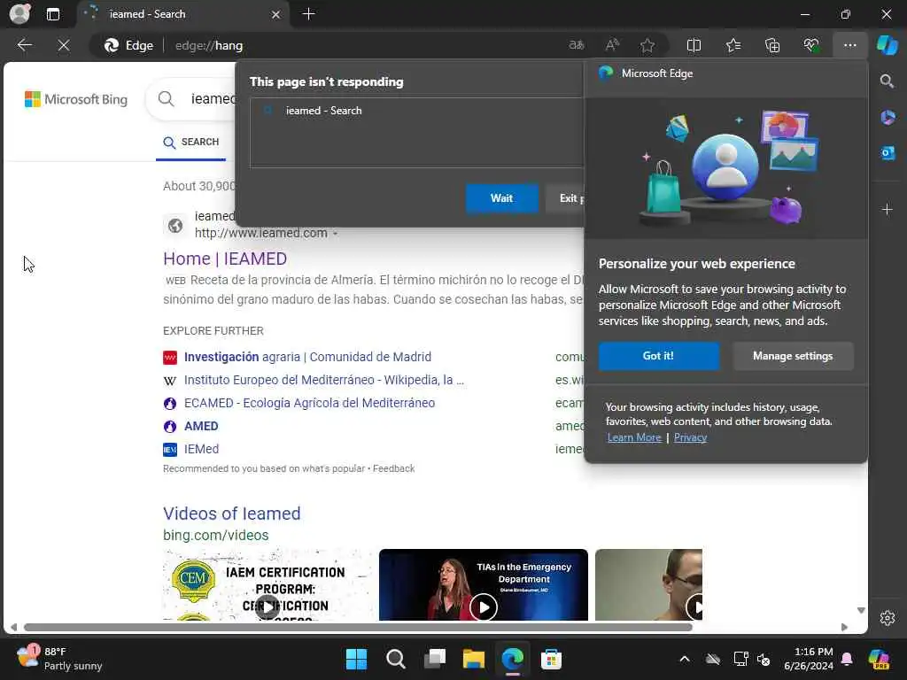This screenshot has height=680, width=907.
Task: Select ieamed - Search entry in dialog
Action: (417, 111)
